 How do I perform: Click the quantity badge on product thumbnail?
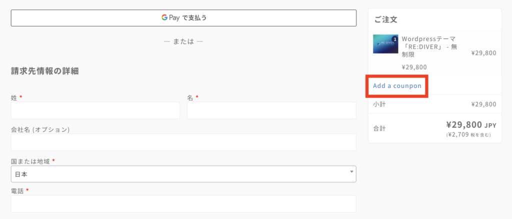(x=395, y=39)
